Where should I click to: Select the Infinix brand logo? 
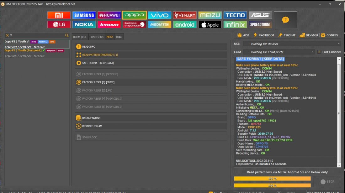[x=235, y=24]
